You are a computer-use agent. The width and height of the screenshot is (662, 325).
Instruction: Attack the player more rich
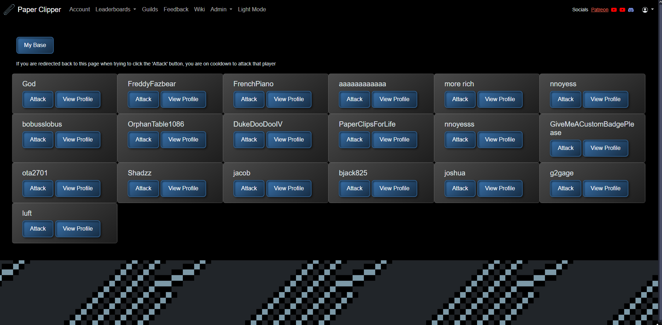(460, 99)
